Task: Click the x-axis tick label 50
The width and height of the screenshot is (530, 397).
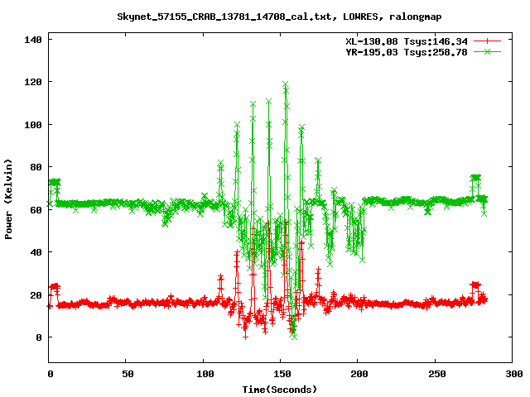Action: pos(128,374)
